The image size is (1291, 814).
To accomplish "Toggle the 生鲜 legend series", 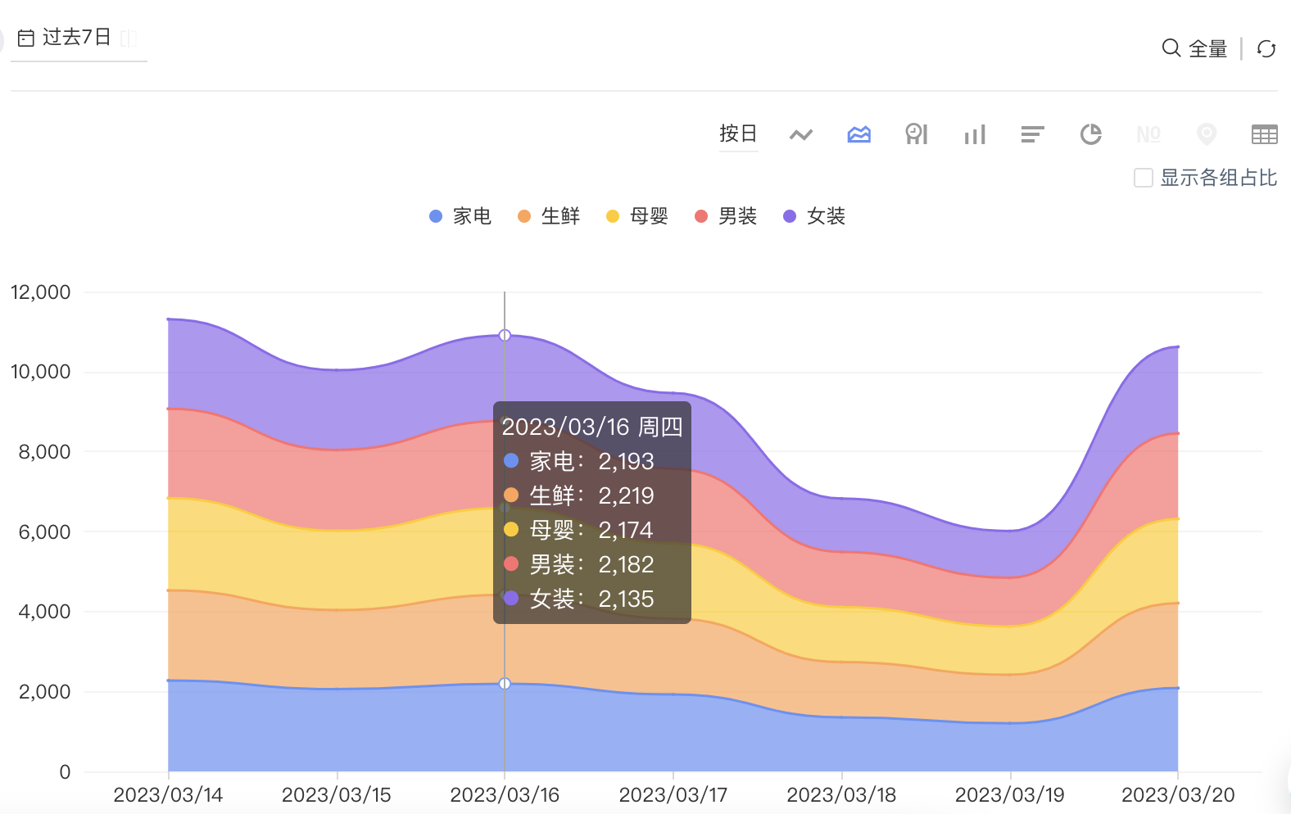I will [x=549, y=216].
